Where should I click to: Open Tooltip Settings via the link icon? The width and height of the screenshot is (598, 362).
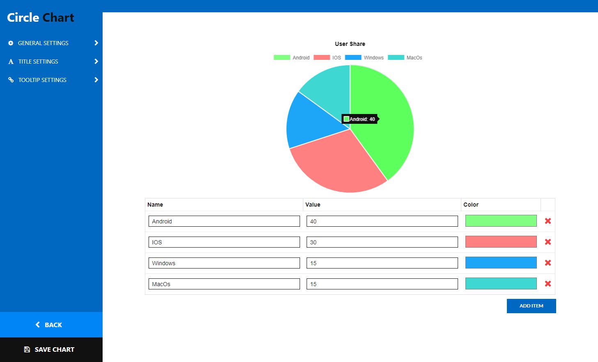pos(11,80)
